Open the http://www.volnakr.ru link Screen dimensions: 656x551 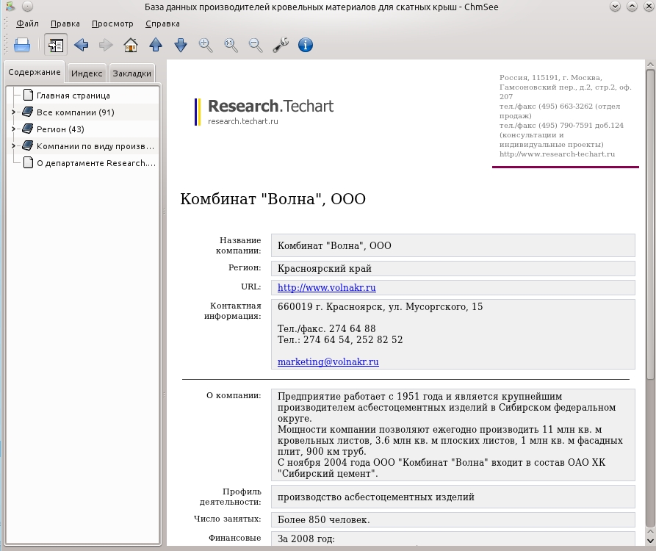pyautogui.click(x=327, y=287)
